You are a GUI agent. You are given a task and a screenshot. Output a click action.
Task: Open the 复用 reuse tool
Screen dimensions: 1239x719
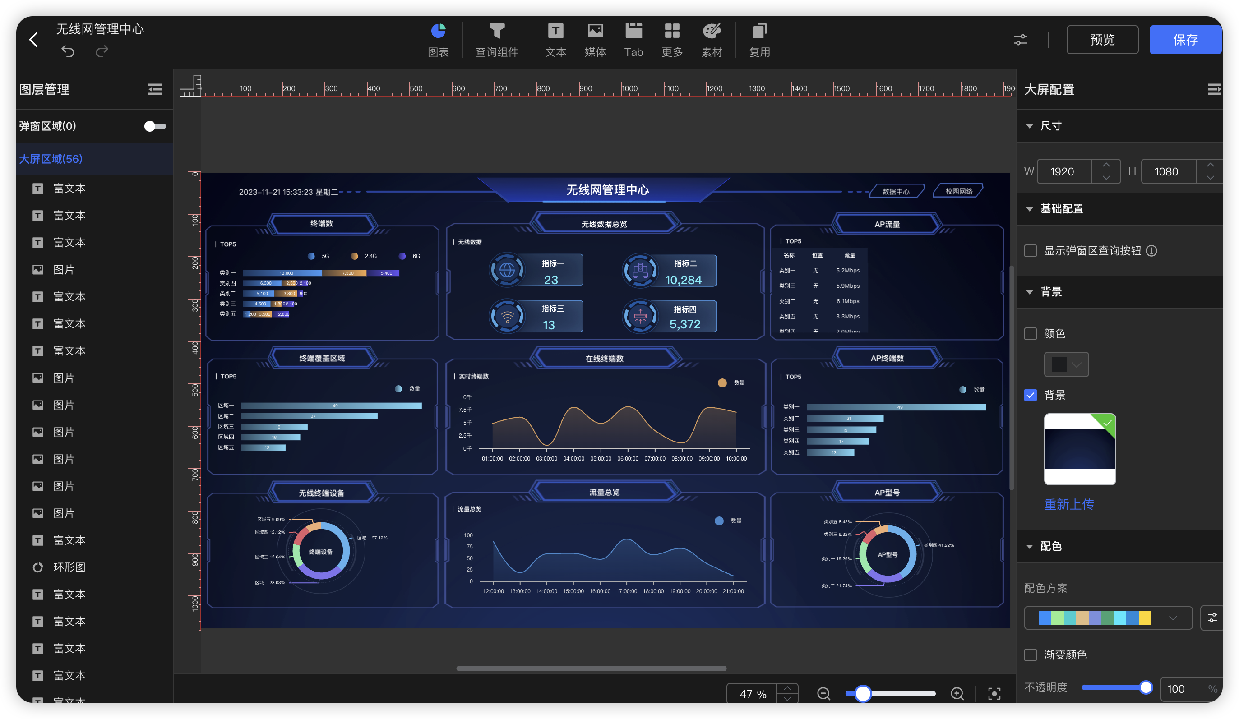pos(759,40)
